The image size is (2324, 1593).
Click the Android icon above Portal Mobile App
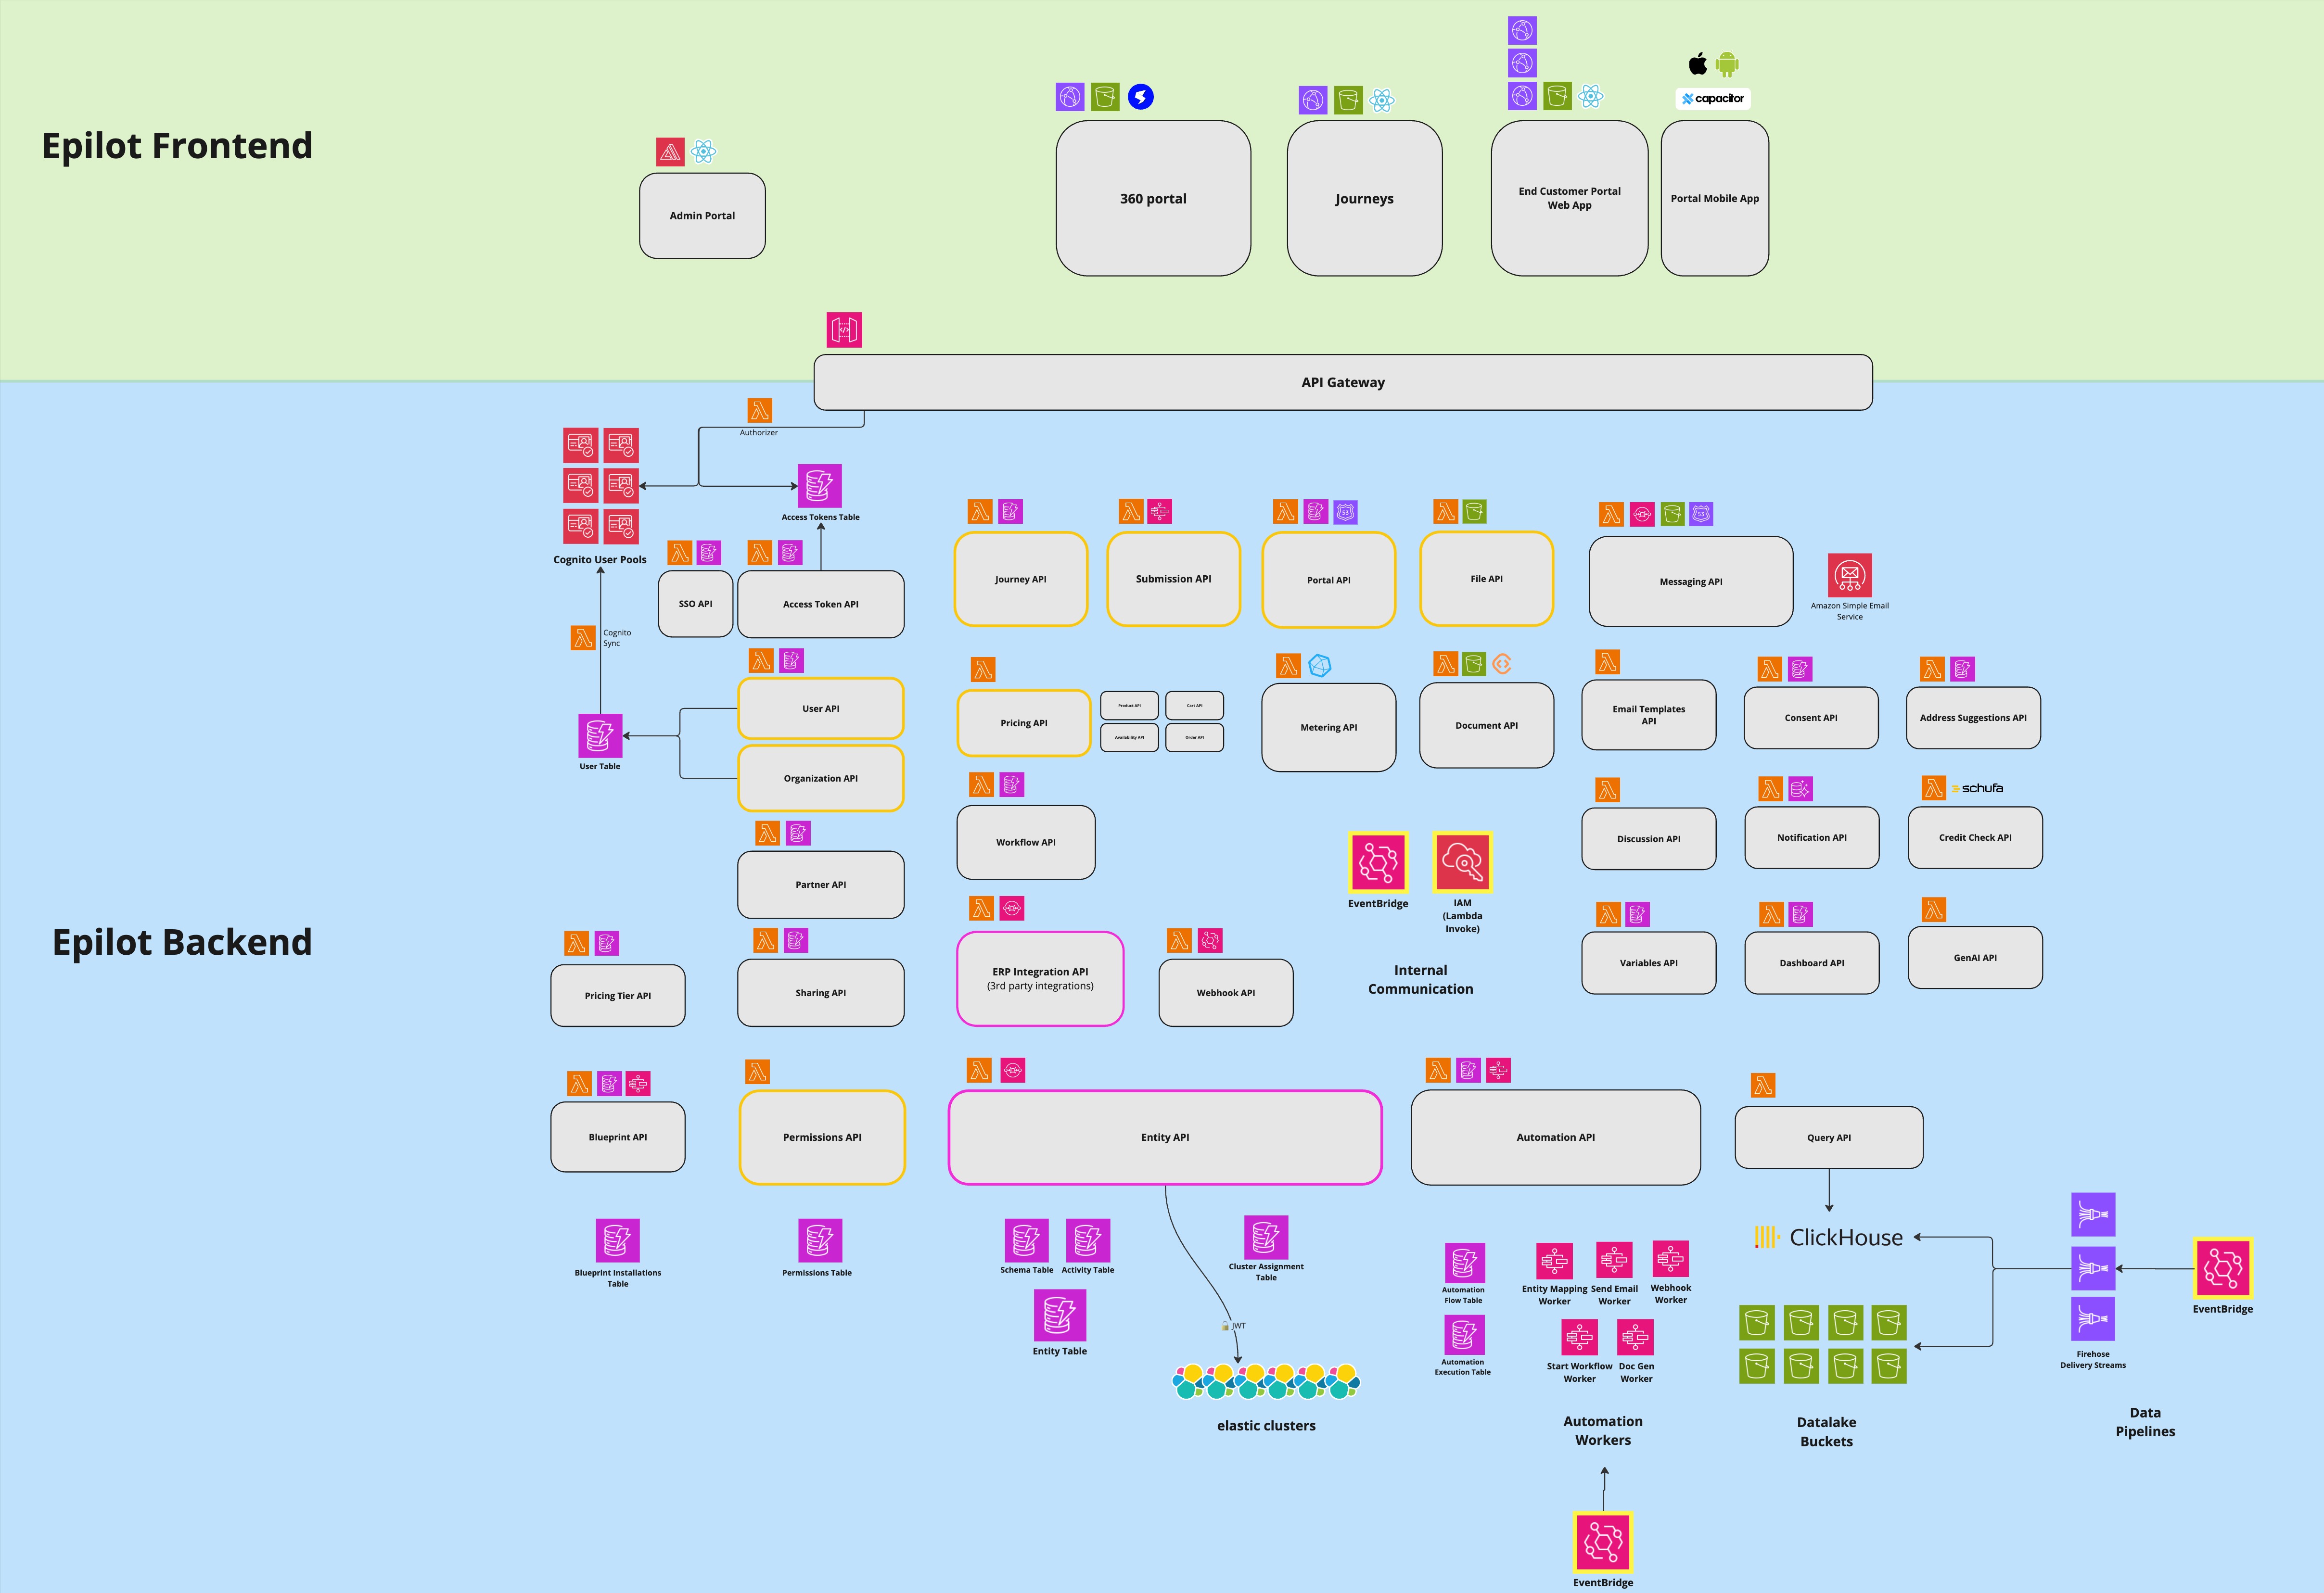(1727, 65)
